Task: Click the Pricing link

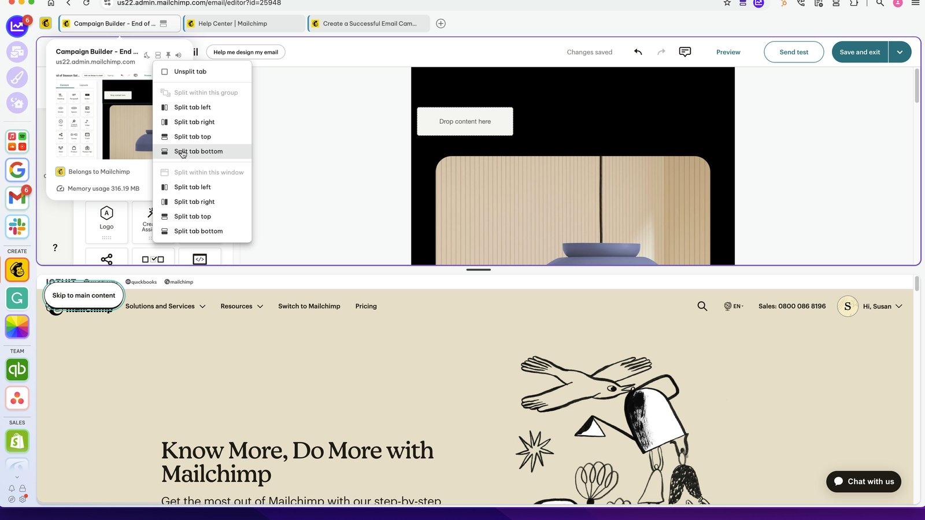Action: (x=366, y=306)
